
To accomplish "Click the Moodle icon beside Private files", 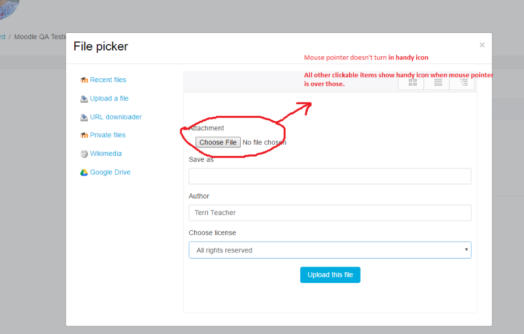I will [x=84, y=135].
